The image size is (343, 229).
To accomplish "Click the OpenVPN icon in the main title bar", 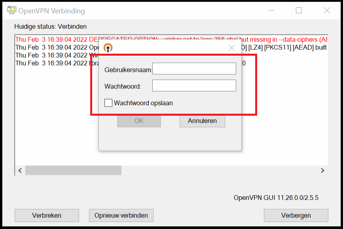I will click(x=11, y=11).
